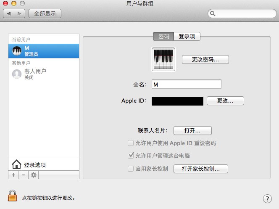
Task: Open 登录选项 in the sidebar
Action: click(x=44, y=164)
